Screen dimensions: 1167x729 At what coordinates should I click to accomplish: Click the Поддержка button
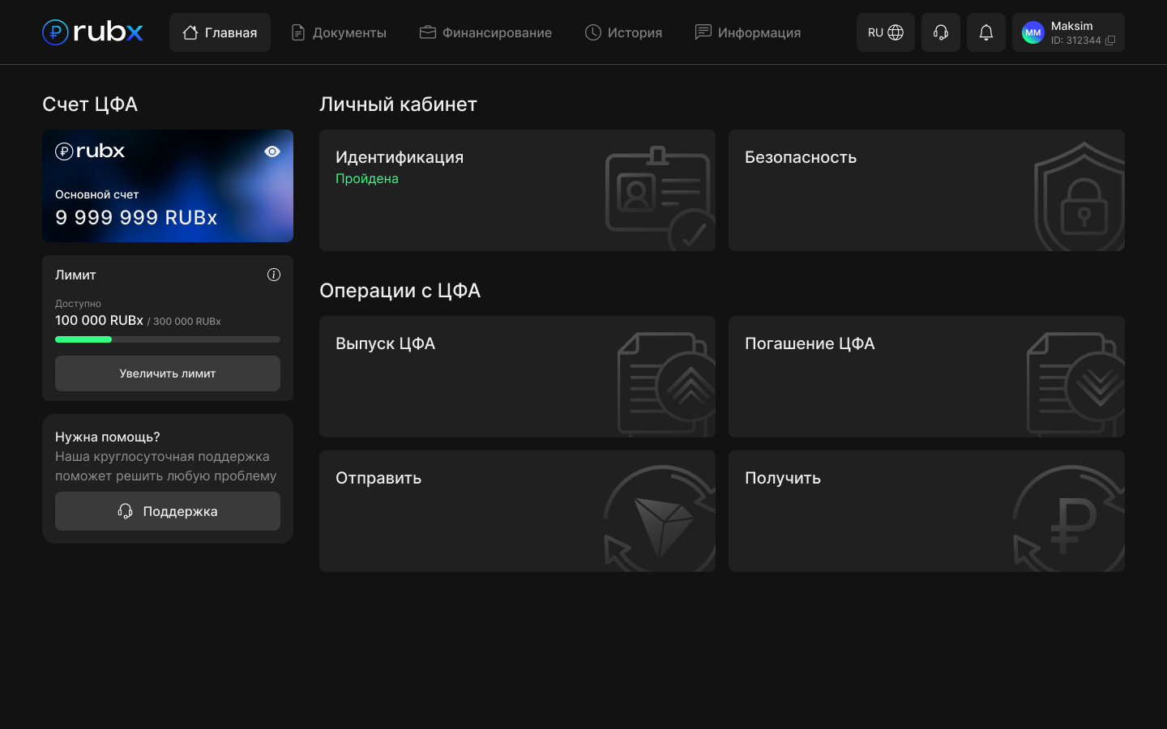168,511
